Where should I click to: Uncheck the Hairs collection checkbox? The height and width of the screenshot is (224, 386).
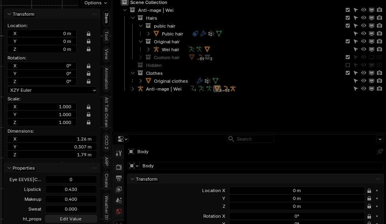(348, 18)
